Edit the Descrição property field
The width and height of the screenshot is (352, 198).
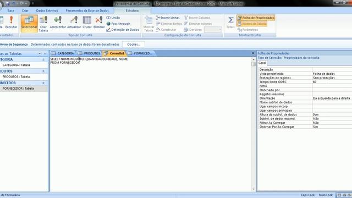pyautogui.click(x=332, y=70)
